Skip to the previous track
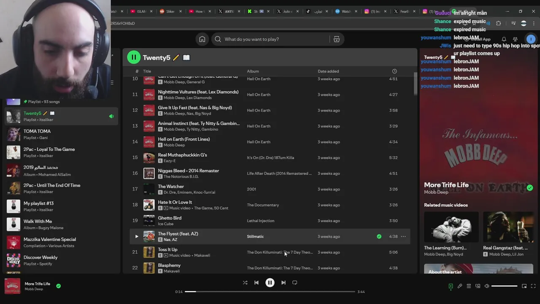The image size is (540, 304). [x=256, y=282]
